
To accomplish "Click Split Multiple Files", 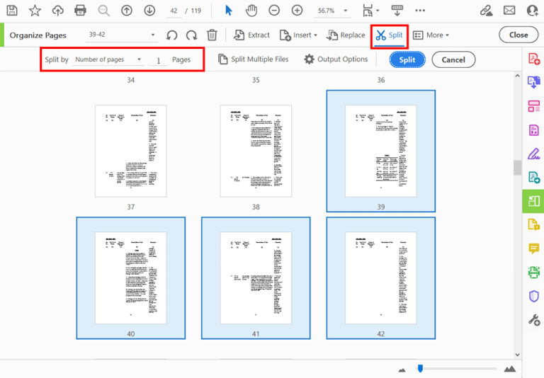I will (254, 59).
